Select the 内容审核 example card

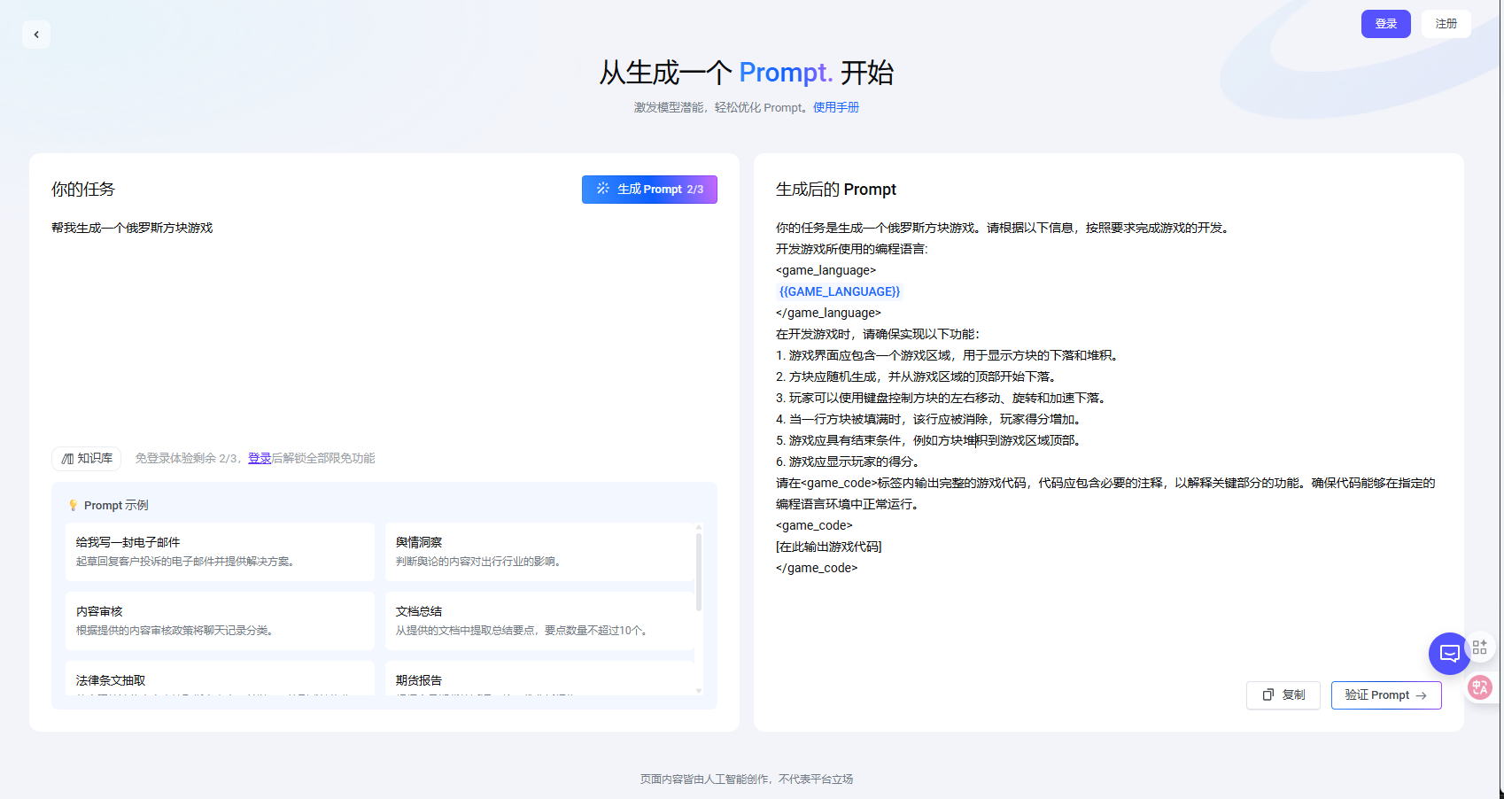220,621
